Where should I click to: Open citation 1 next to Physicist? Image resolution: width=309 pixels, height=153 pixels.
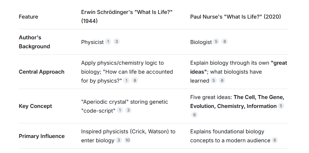108,41
